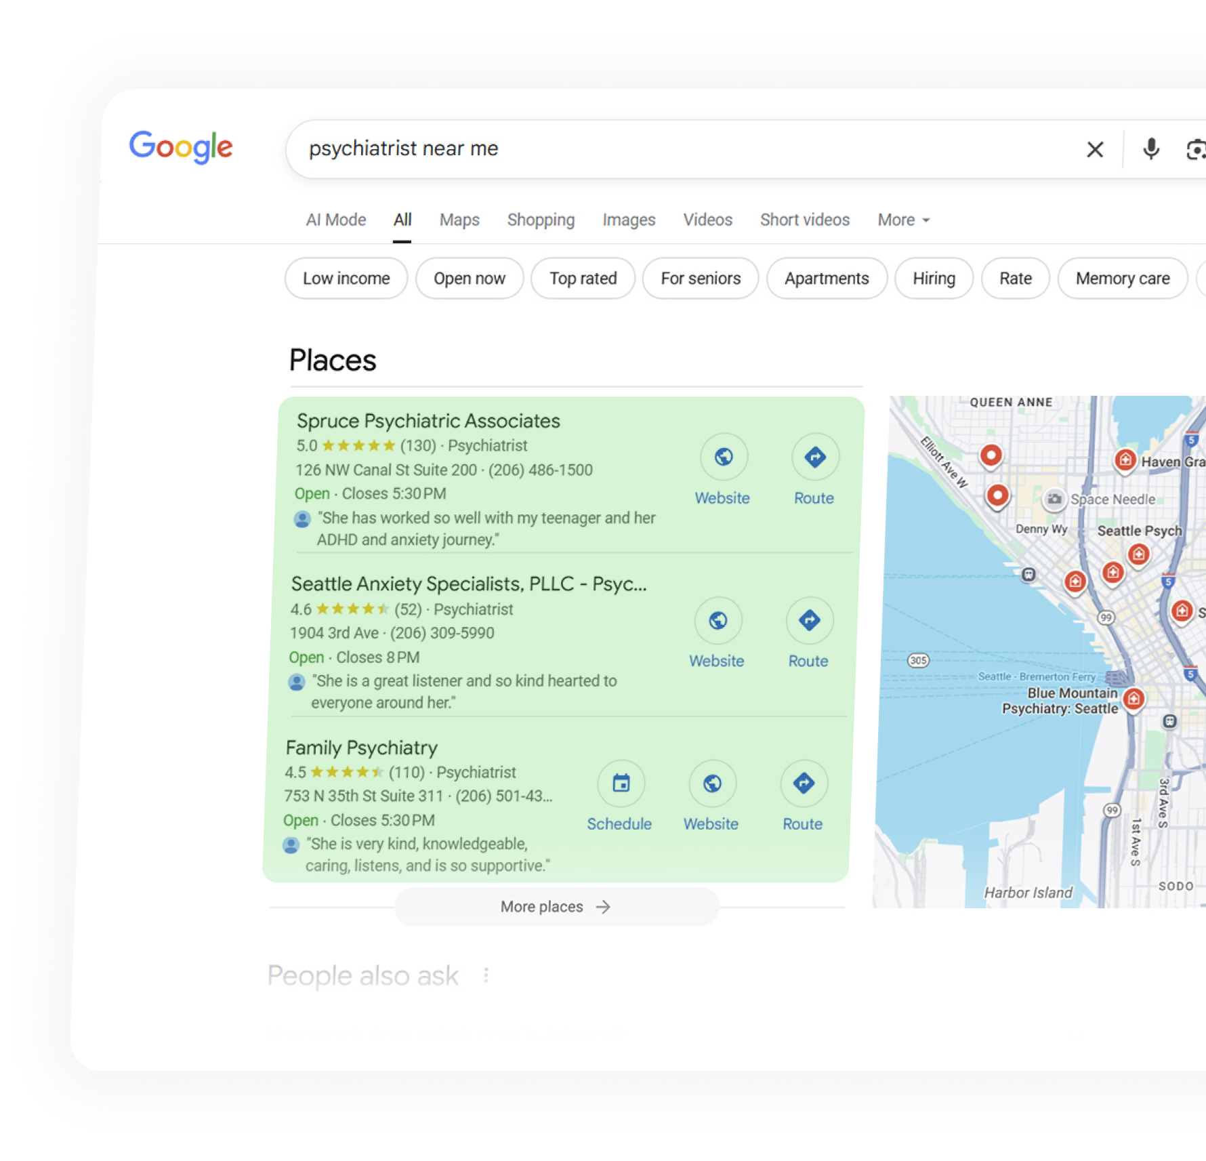Open People also ask options menu
The image size is (1206, 1161).
486,975
